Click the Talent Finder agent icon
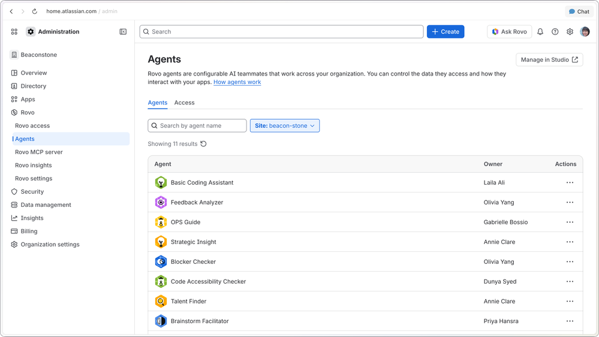The image size is (599, 337). (x=161, y=302)
